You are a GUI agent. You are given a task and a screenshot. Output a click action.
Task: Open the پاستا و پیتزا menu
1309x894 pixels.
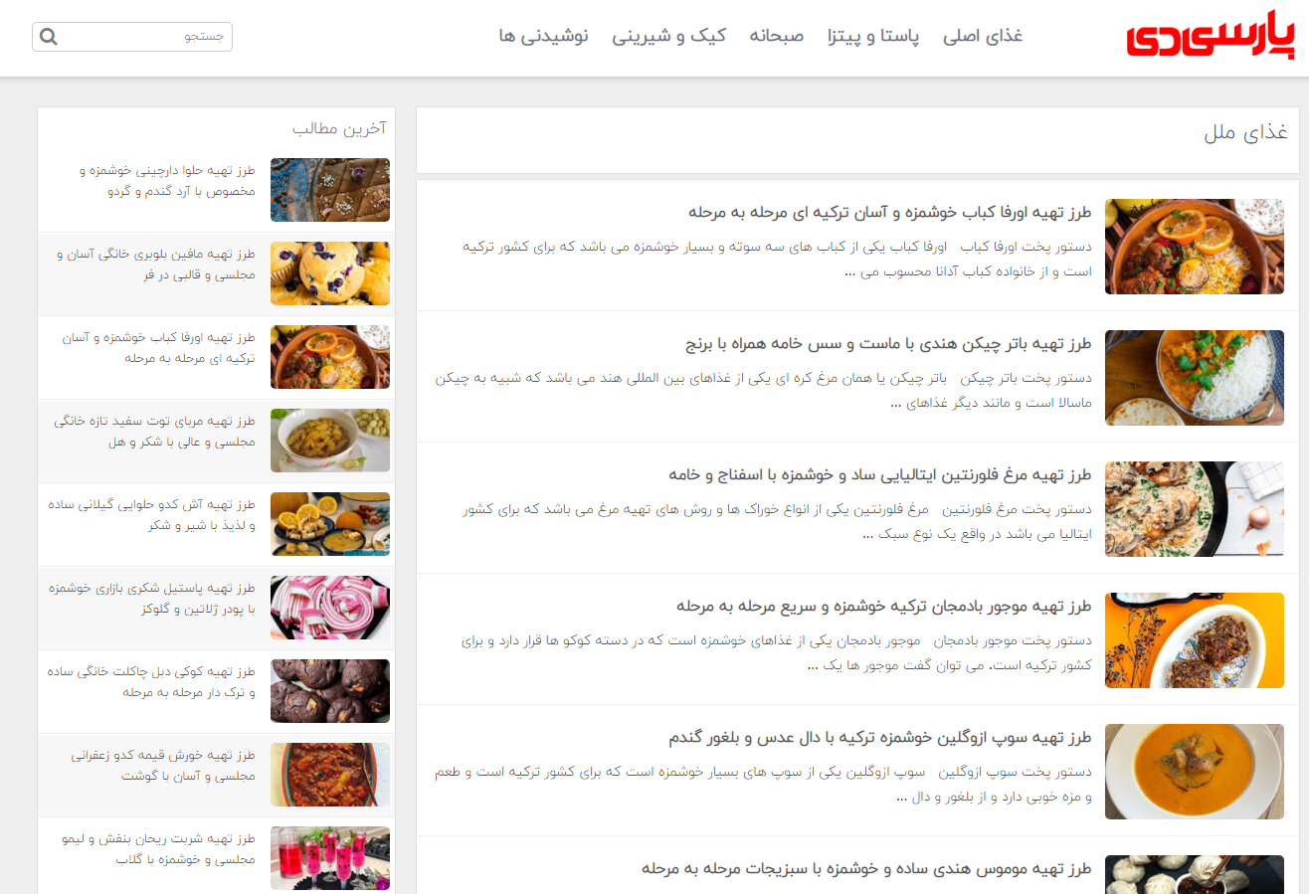(x=873, y=36)
